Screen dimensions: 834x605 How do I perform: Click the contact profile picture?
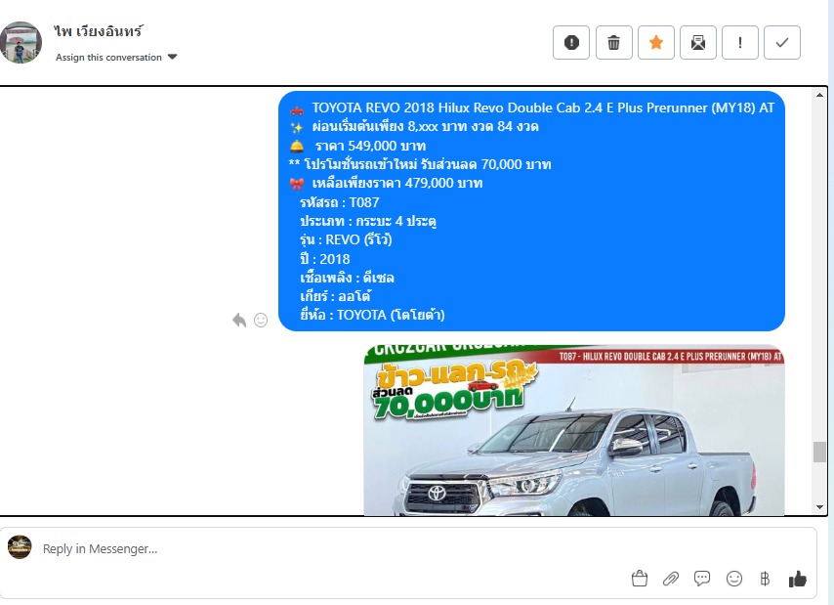[x=21, y=43]
